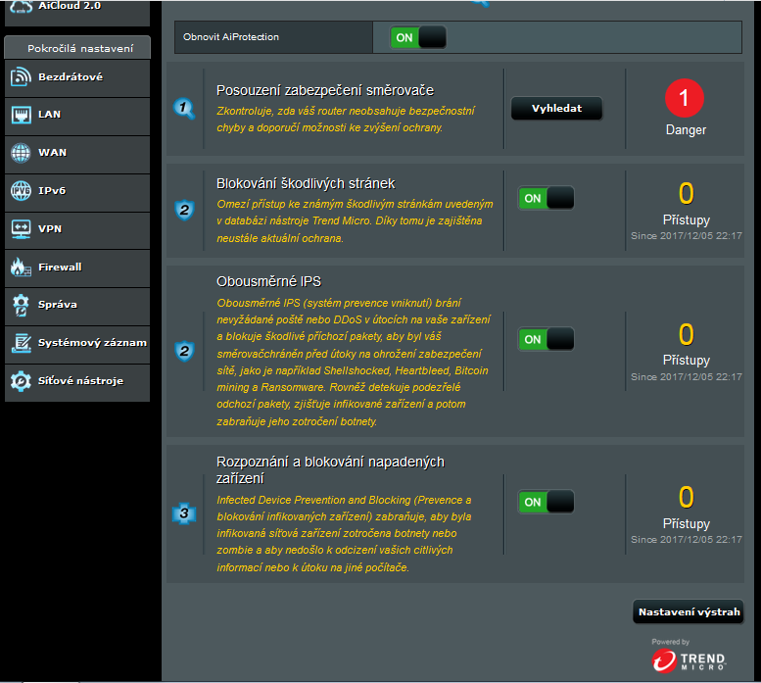This screenshot has height=683, width=761.
Task: Click the WAN globe icon
Action: pos(21,153)
